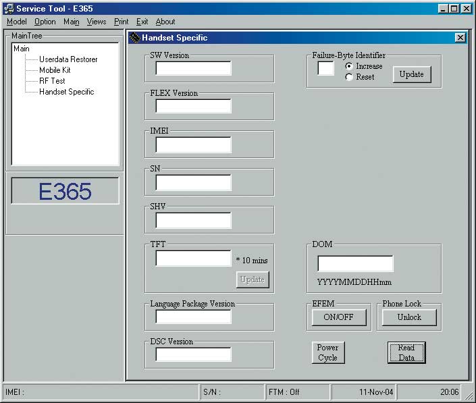This screenshot has width=476, height=403.
Task: Select the Reset radio button
Action: point(349,77)
